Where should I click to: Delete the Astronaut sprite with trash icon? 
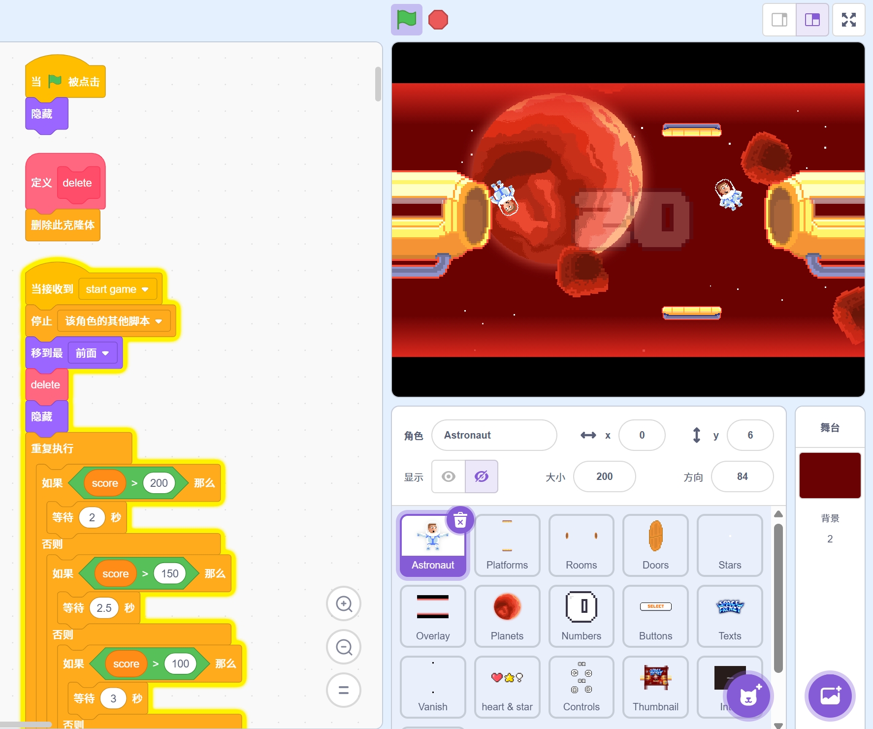point(460,520)
